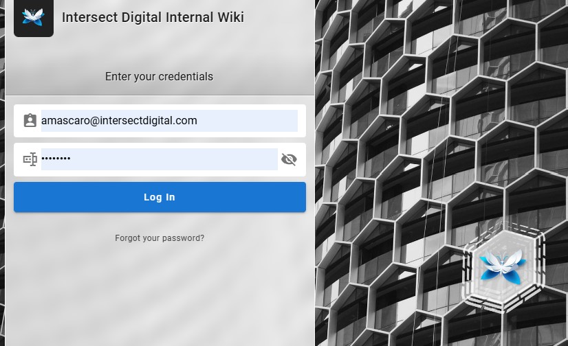Click empty space right of the email address text
The height and width of the screenshot is (346, 568).
pos(248,121)
